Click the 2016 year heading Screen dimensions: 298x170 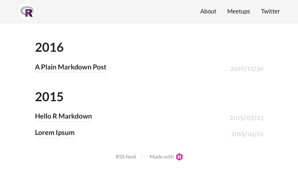point(49,48)
